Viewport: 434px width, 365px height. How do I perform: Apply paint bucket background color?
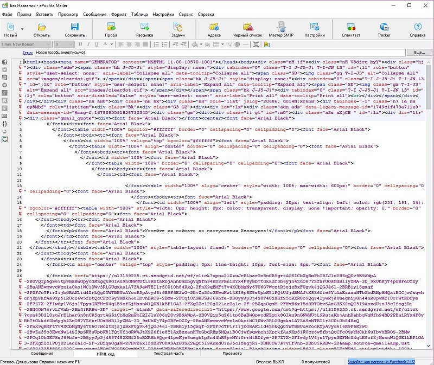click(x=195, y=44)
